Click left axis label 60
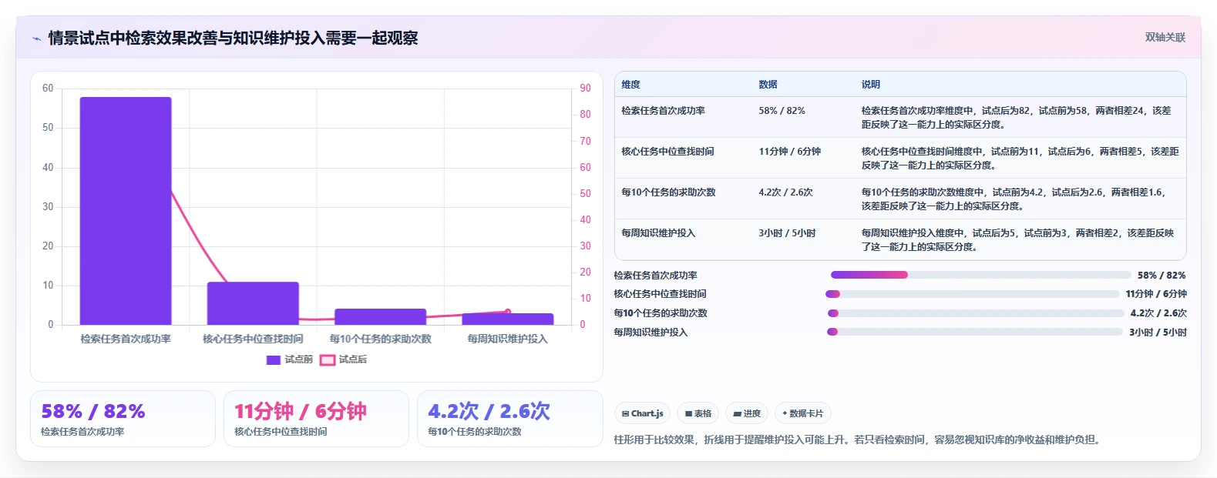Screen dimensions: 1217x478 click(48, 89)
